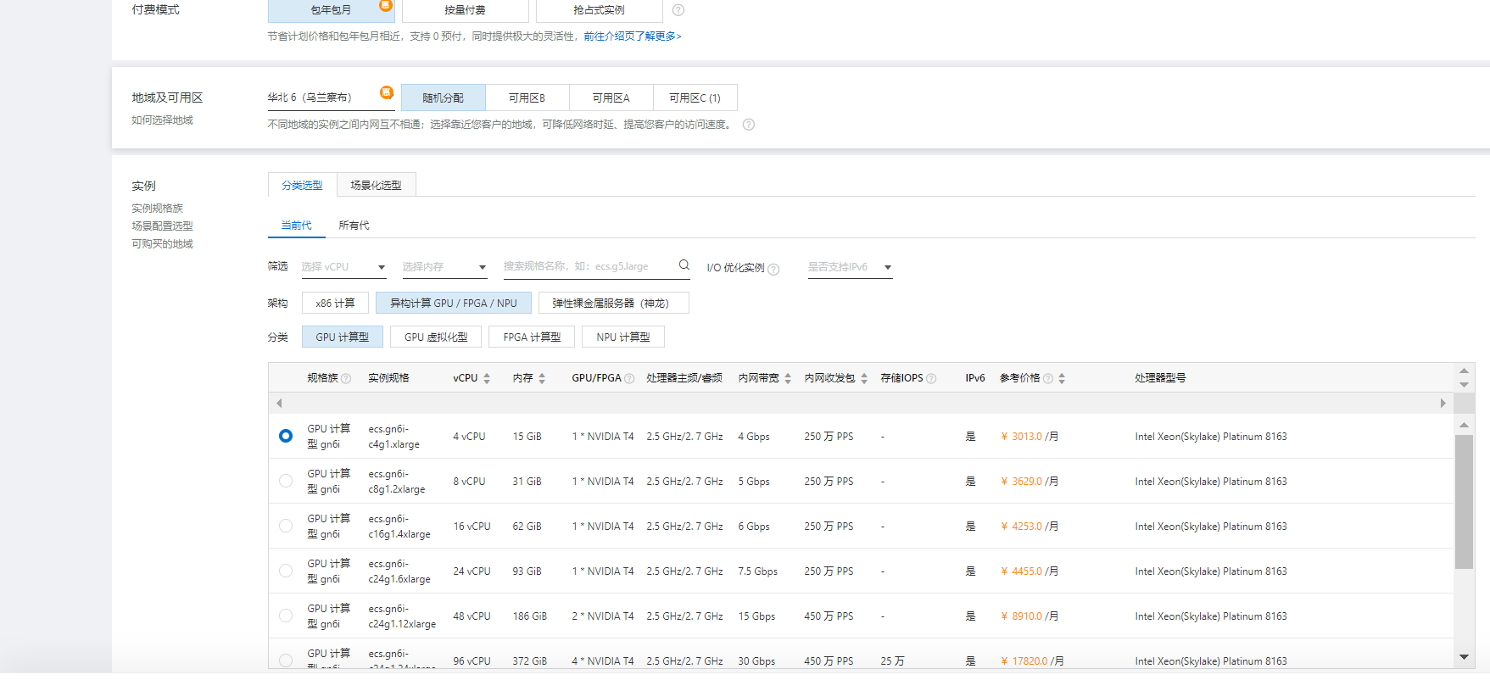1490x680 pixels.
Task: Switch to 场景化选型 tab
Action: pyautogui.click(x=376, y=185)
